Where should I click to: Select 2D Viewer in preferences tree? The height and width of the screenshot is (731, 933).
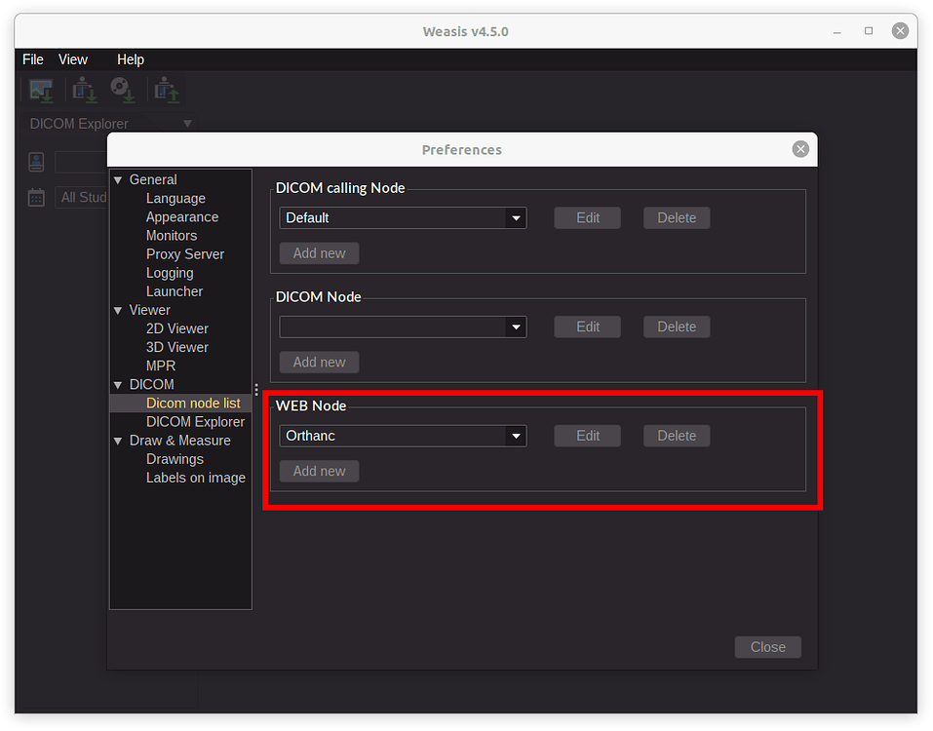click(x=177, y=328)
